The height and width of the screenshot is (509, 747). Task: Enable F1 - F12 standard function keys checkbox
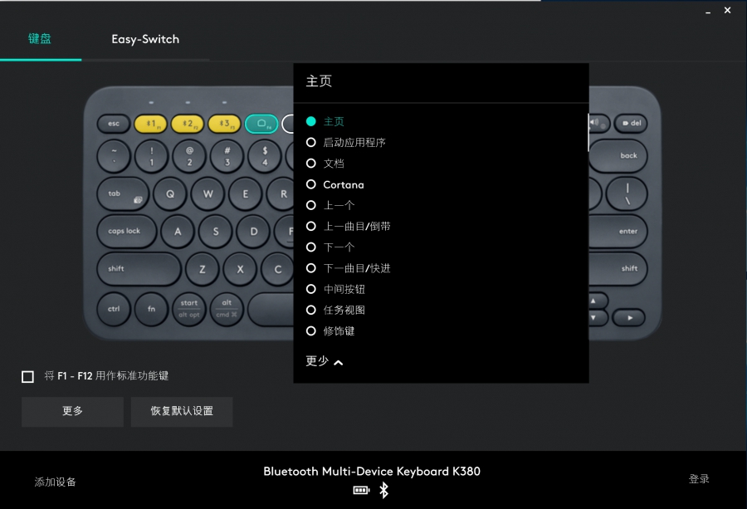(x=27, y=376)
